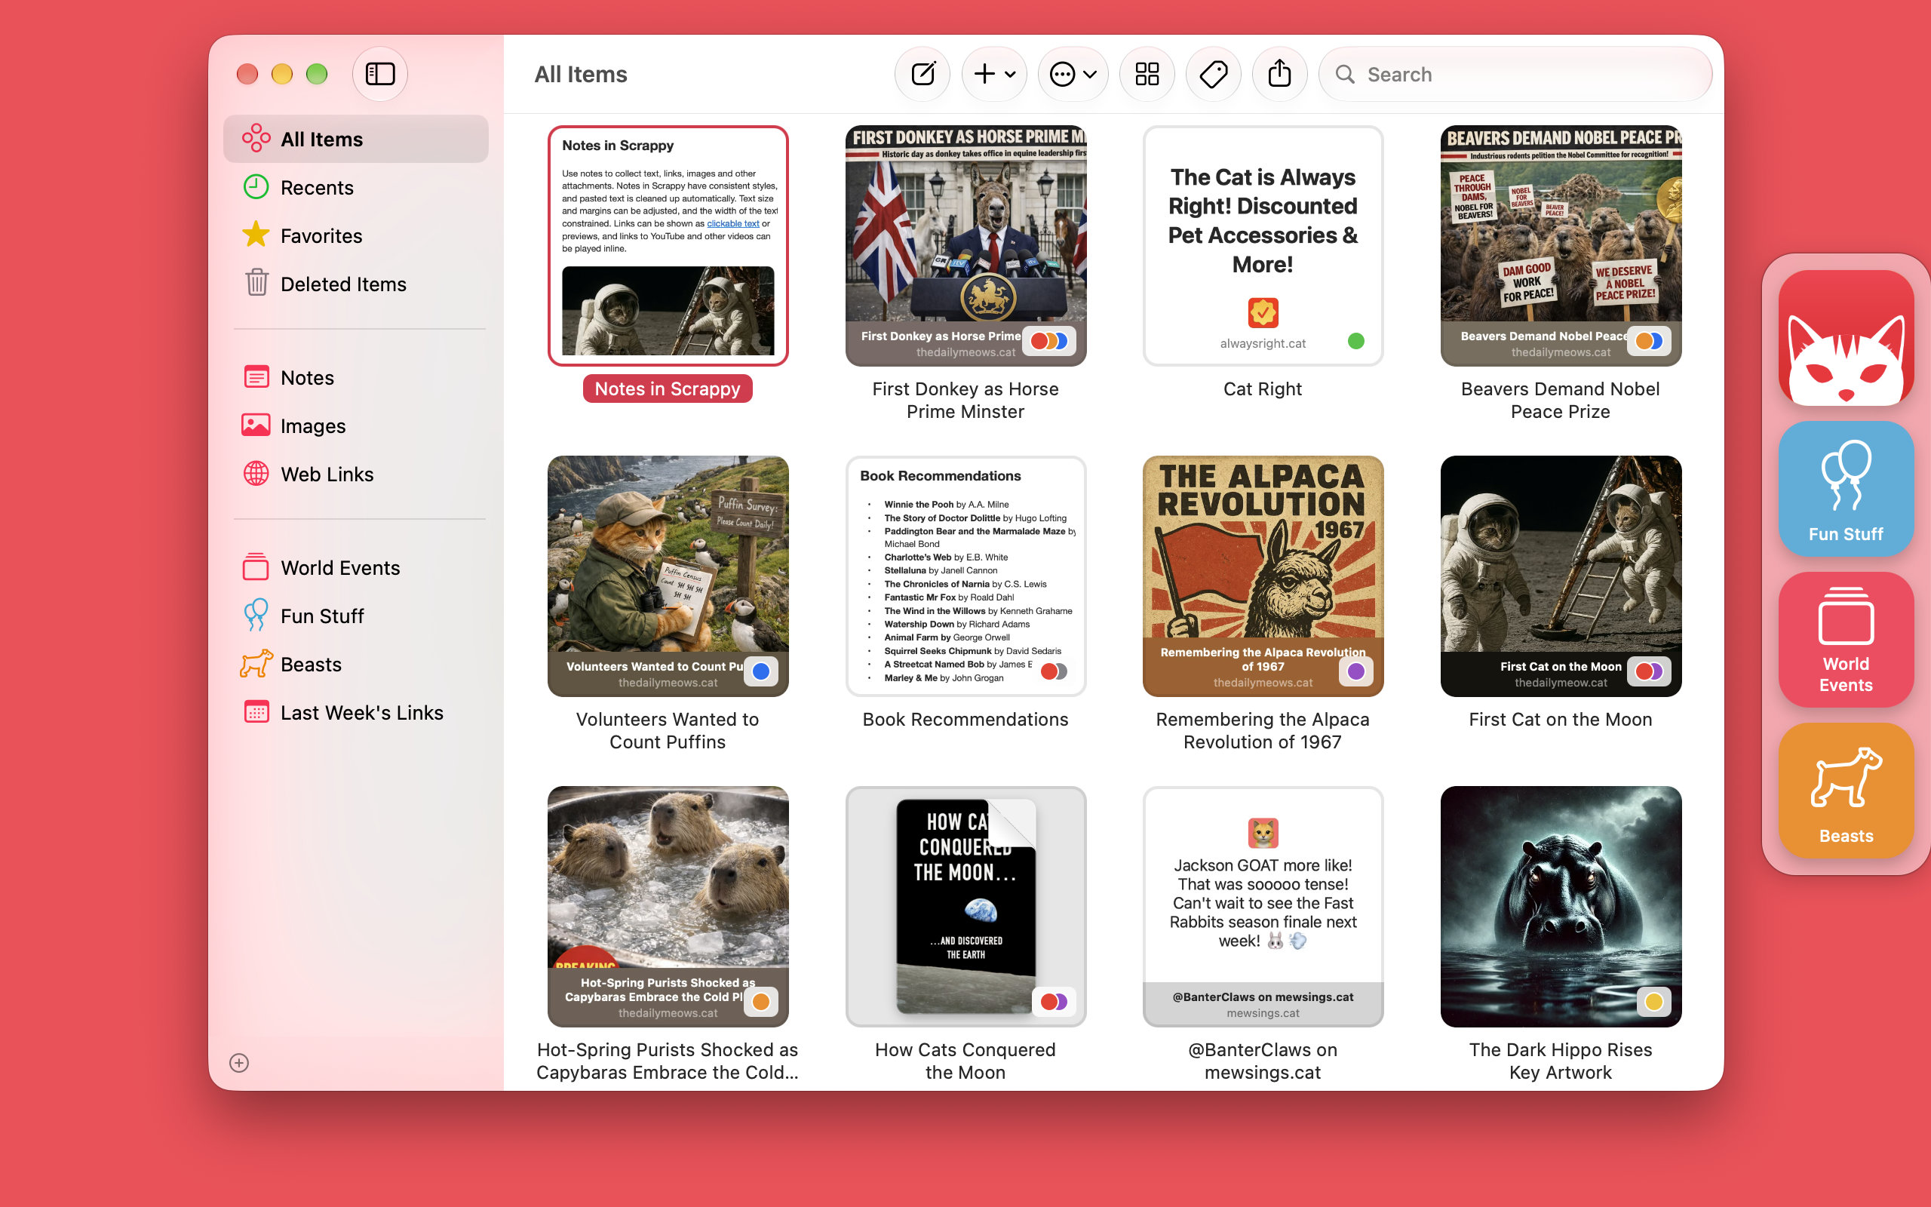Screen dimensions: 1931x1207
Task: Open First Donkey as Horse Prime Minster thumbnail
Action: coord(965,246)
